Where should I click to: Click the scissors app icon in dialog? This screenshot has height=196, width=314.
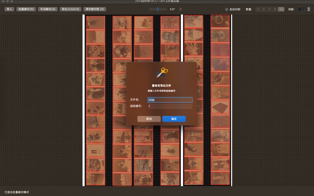point(162,73)
